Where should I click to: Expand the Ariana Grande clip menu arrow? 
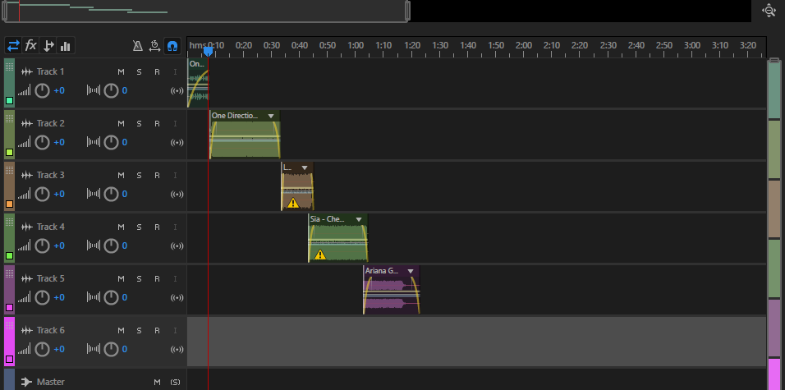click(x=411, y=271)
